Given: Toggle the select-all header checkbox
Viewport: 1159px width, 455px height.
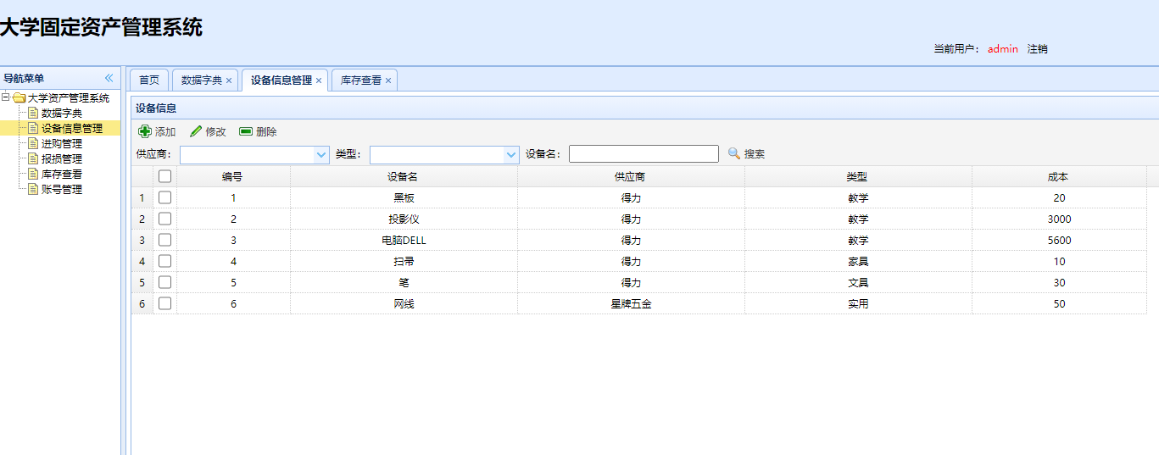Looking at the screenshot, I should click(x=164, y=176).
